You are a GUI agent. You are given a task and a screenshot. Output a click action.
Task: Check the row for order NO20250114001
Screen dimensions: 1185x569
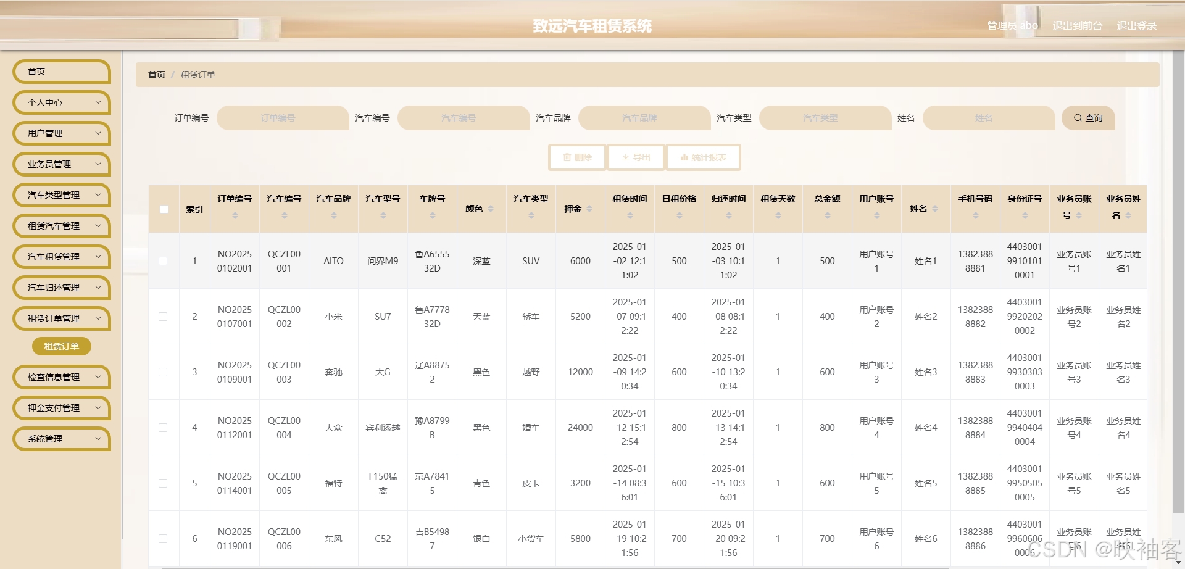click(x=163, y=483)
